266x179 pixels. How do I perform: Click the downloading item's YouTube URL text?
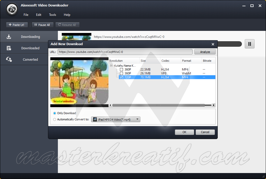coord(129,37)
